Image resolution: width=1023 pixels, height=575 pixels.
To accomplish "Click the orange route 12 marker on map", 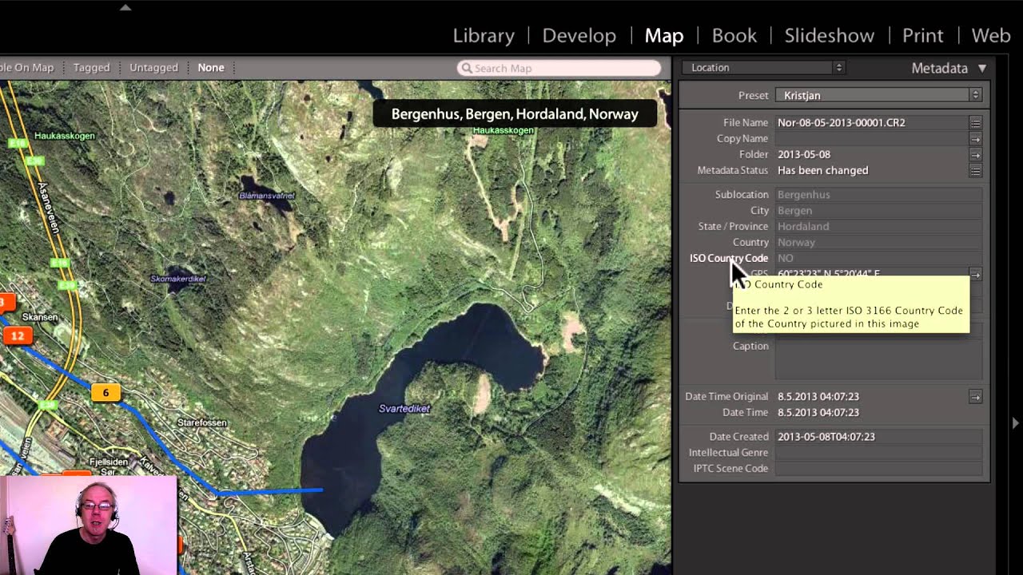I will [x=17, y=336].
